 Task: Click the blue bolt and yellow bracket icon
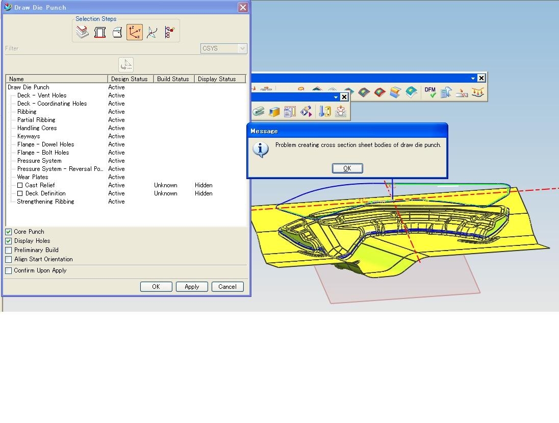(x=324, y=112)
